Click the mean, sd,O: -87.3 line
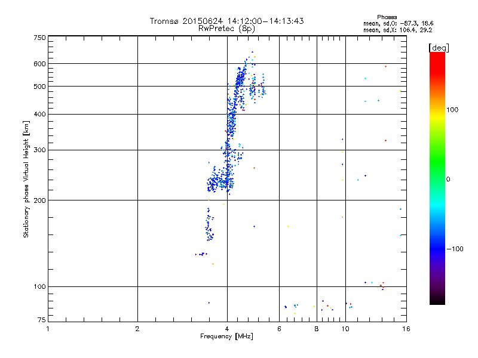Image resolution: width=478 pixels, height=358 pixels. point(399,23)
